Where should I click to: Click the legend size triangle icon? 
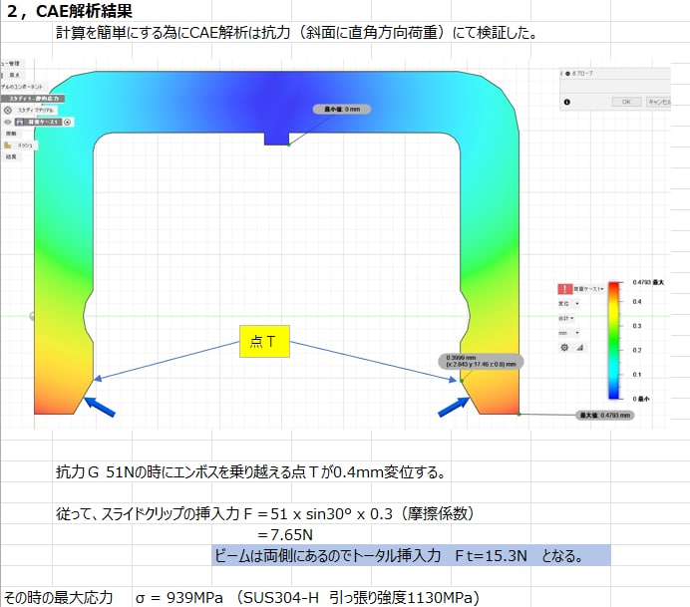(580, 348)
